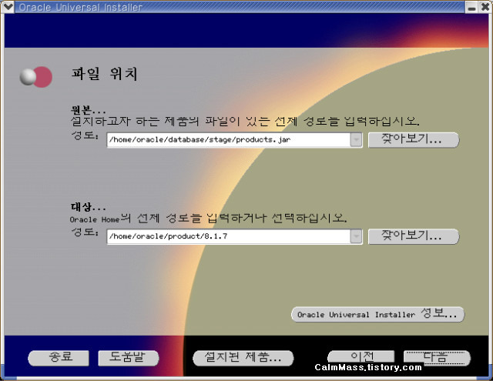Click Browse button next to destination path
493x381 pixels.
click(x=414, y=236)
